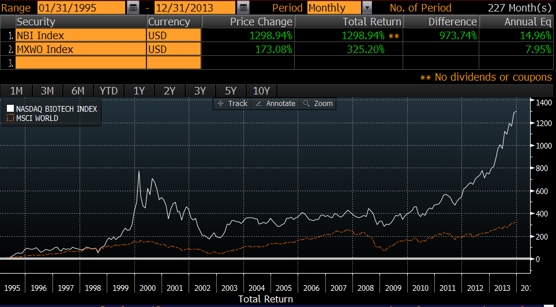Click the NASDAQ BIOTECH INDEX legend label
The height and width of the screenshot is (307, 556).
(x=57, y=109)
